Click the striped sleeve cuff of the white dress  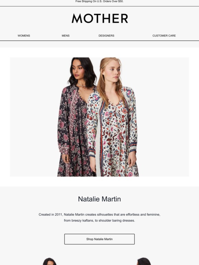133,146
